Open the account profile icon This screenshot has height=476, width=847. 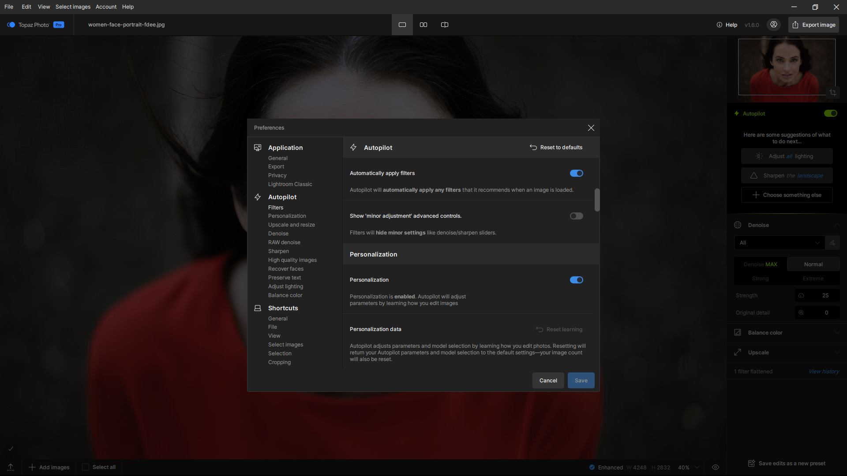pos(774,25)
